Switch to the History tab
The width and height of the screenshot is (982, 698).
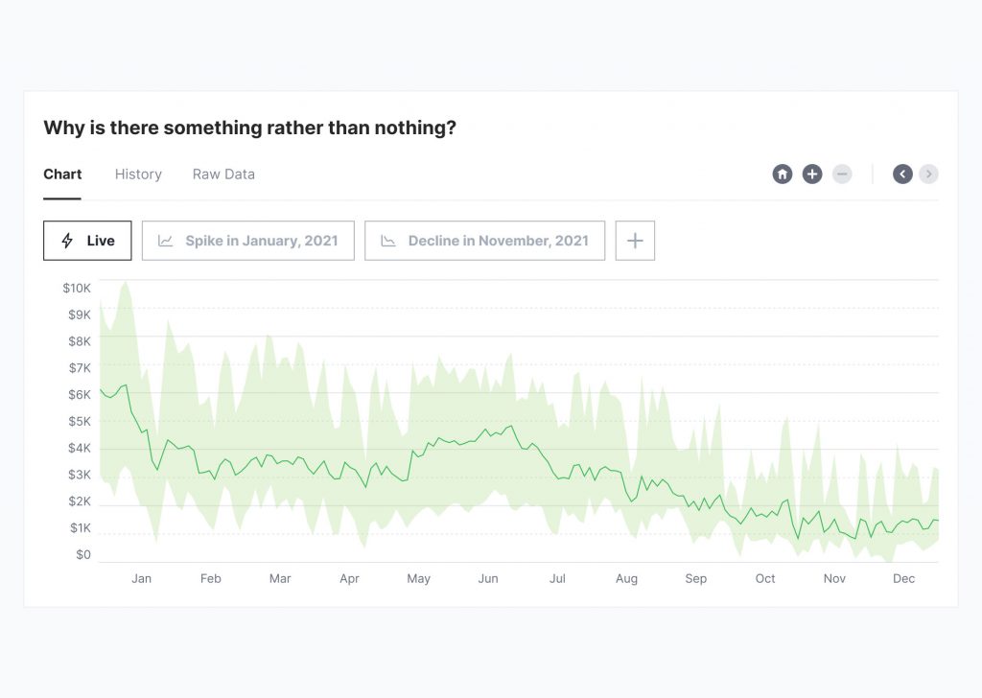pos(138,174)
